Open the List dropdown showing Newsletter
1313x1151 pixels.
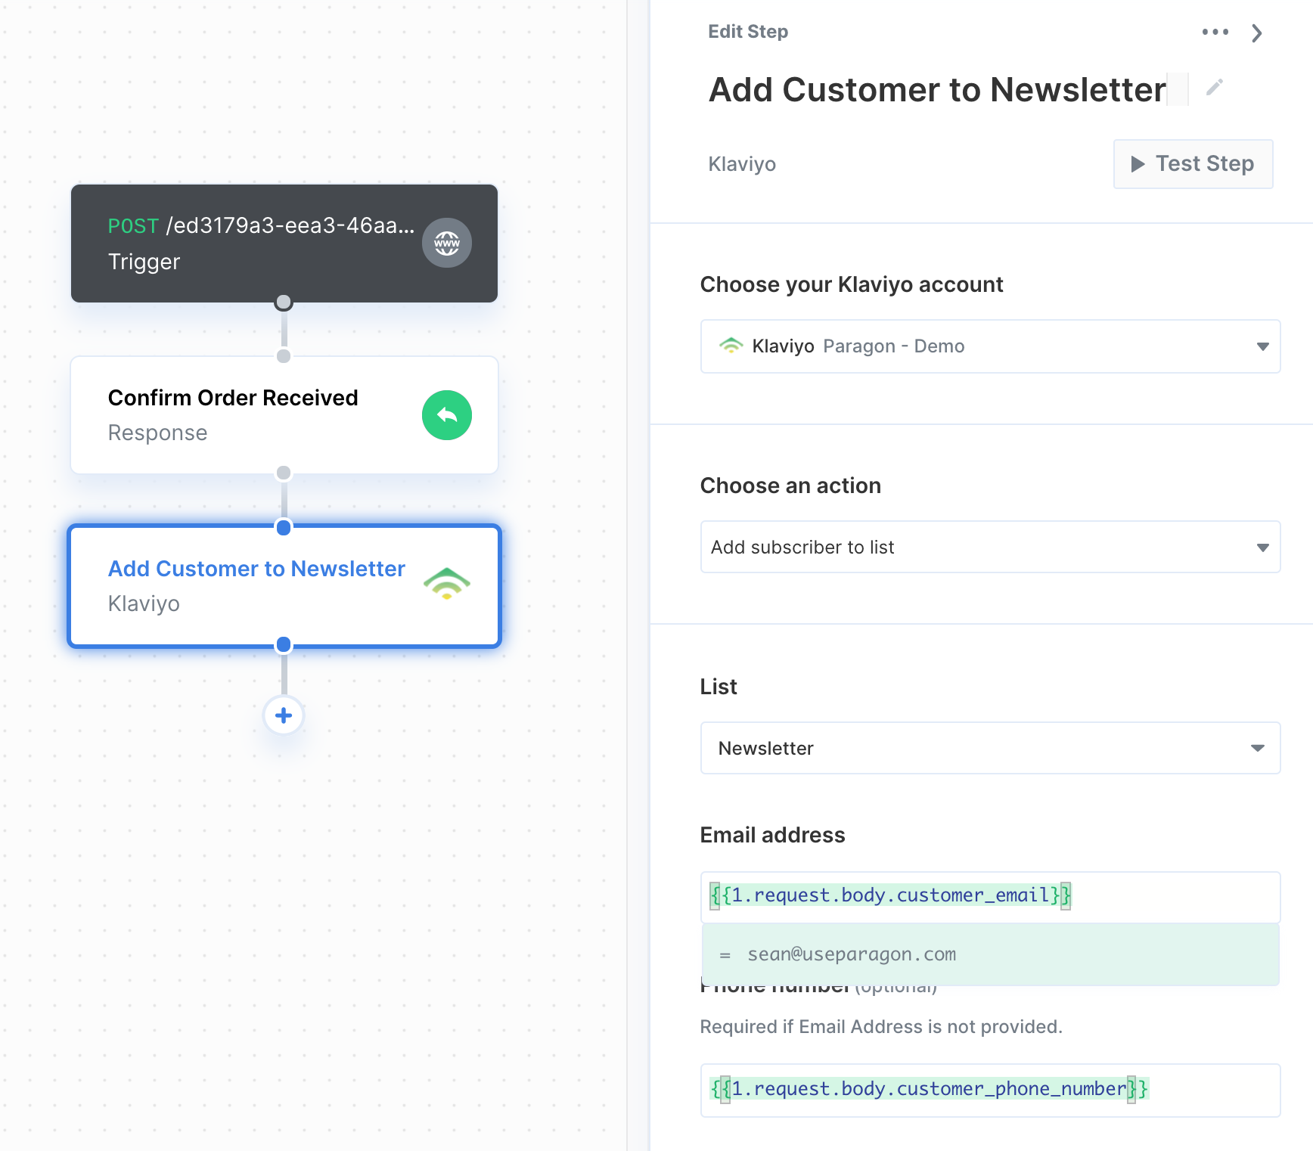pyautogui.click(x=990, y=748)
